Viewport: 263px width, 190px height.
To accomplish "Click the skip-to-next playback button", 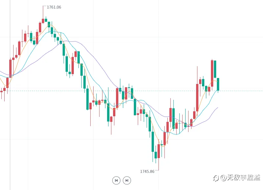I will tap(127, 180).
